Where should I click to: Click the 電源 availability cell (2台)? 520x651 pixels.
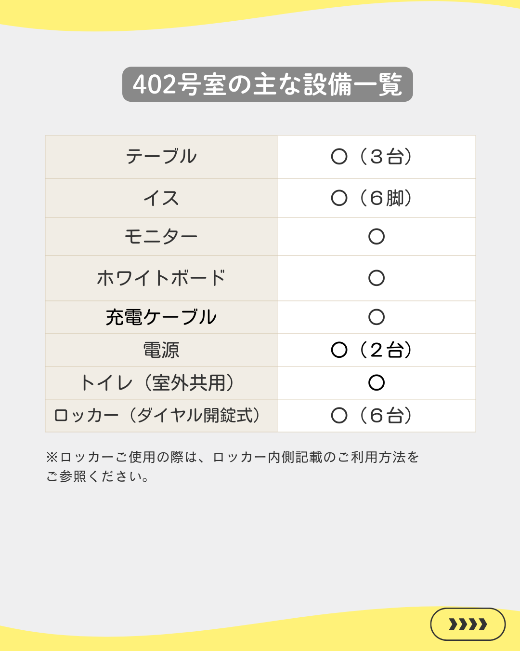pos(372,350)
